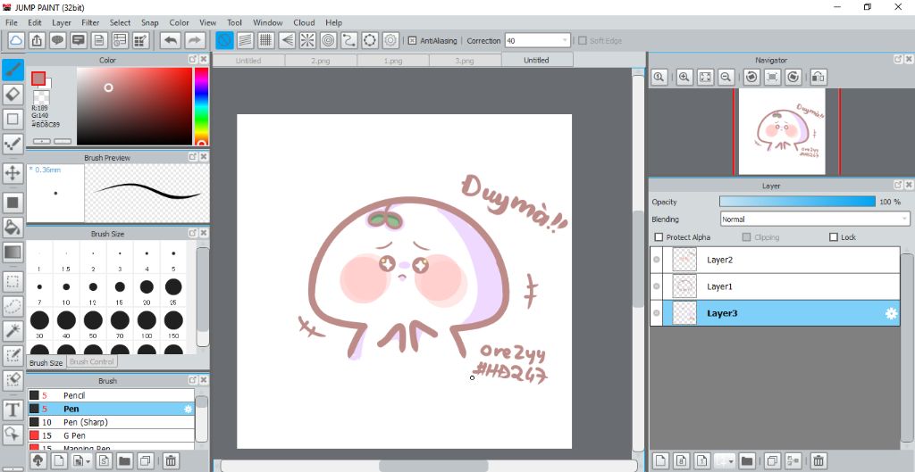Select the rectangular Select tool
The width and height of the screenshot is (915, 472).
(13, 283)
